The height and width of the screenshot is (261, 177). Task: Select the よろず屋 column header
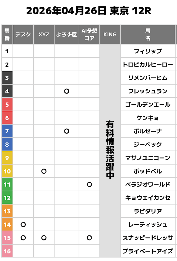66,34
